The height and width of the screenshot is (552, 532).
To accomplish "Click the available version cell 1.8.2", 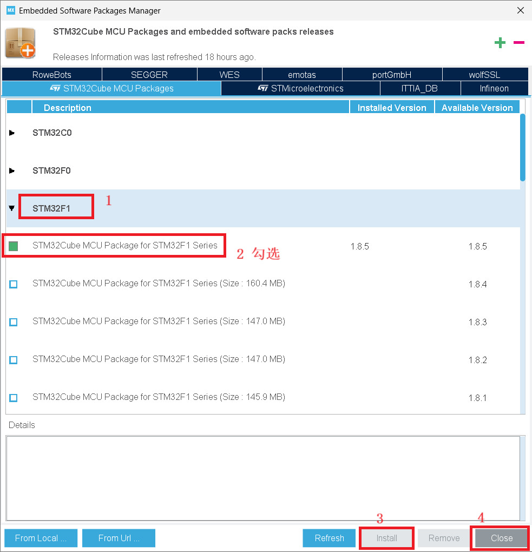I will pos(478,360).
